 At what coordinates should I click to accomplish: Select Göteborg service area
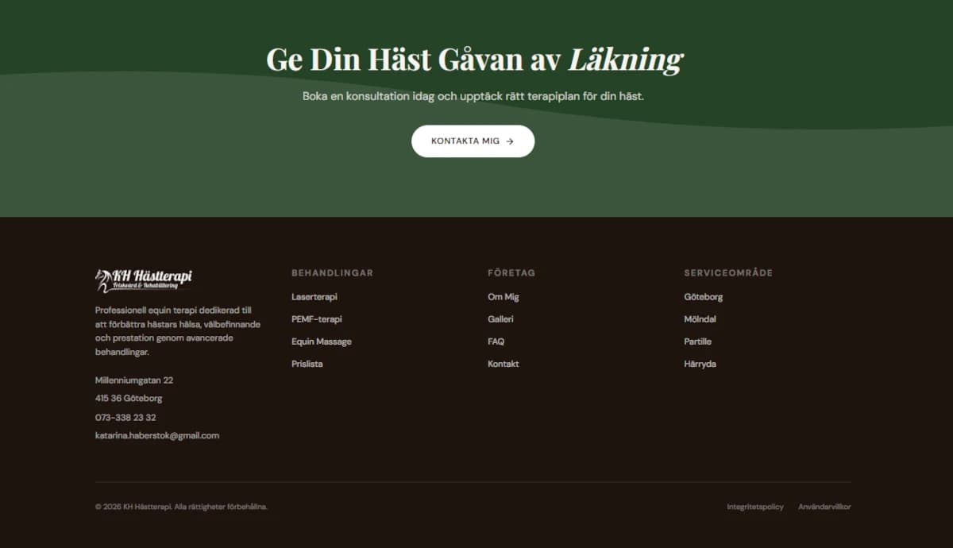tap(703, 297)
